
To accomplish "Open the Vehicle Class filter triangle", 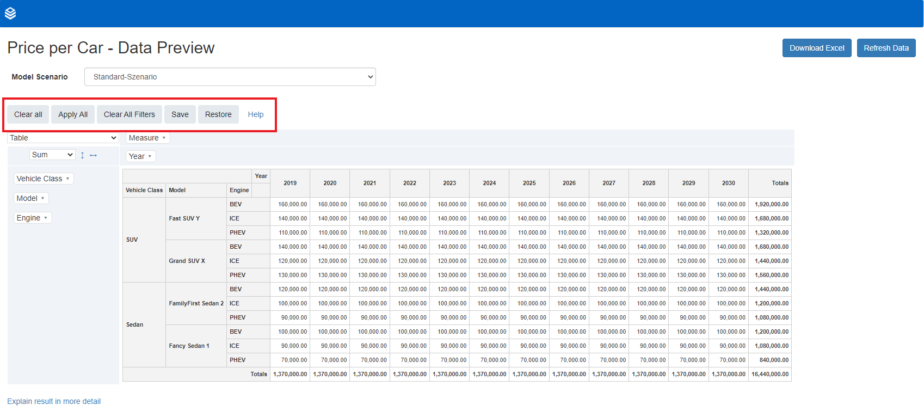I will pyautogui.click(x=67, y=179).
